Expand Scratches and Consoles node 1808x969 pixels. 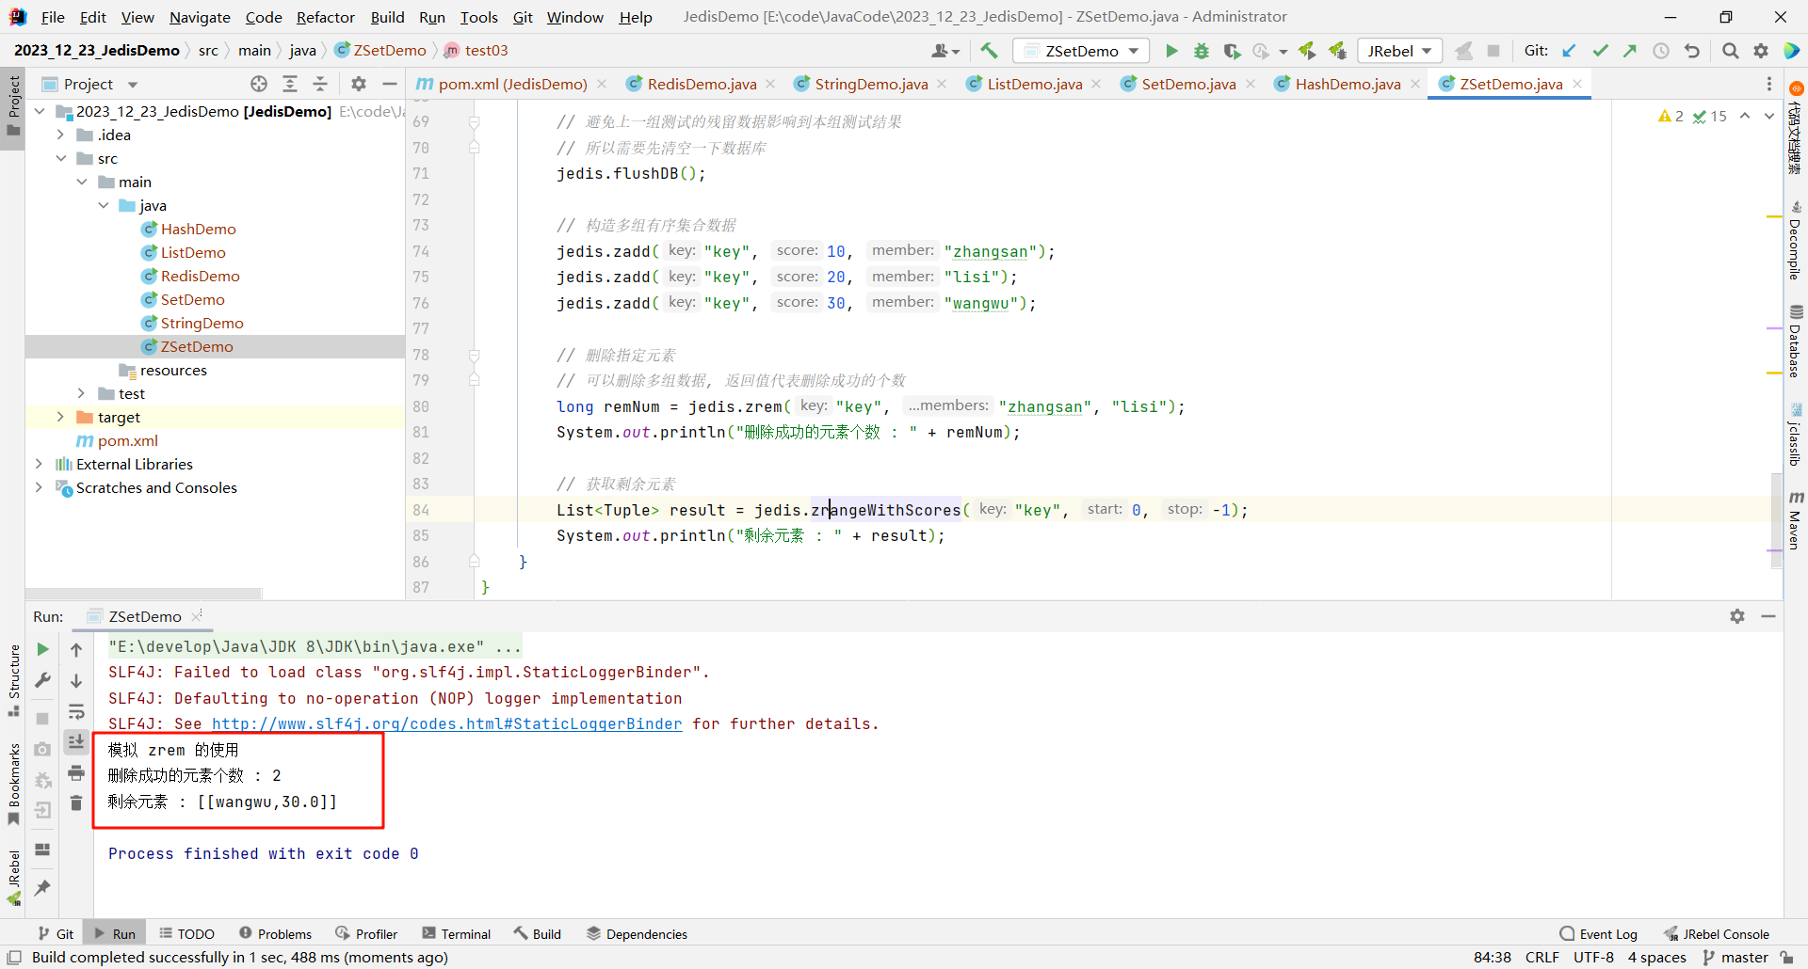pyautogui.click(x=40, y=487)
